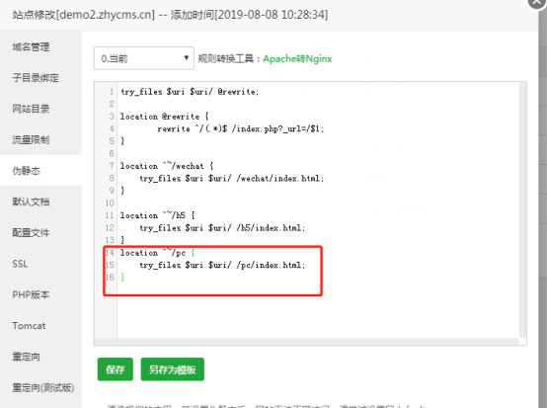This screenshot has width=547, height=408.
Task: Open the 默认文档 tab
Action: (31, 202)
